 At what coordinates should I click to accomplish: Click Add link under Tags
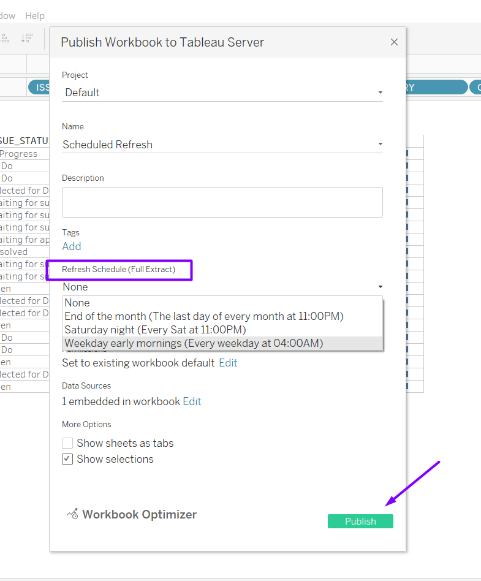coord(72,246)
